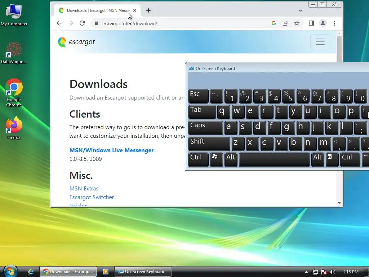The height and width of the screenshot is (277, 369).
Task: Toggle the left Alt key on-screen
Action: [231, 160]
